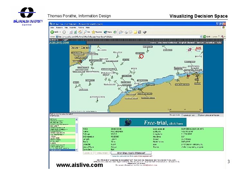Open the Back button history dropdown arrow

coord(60,32)
